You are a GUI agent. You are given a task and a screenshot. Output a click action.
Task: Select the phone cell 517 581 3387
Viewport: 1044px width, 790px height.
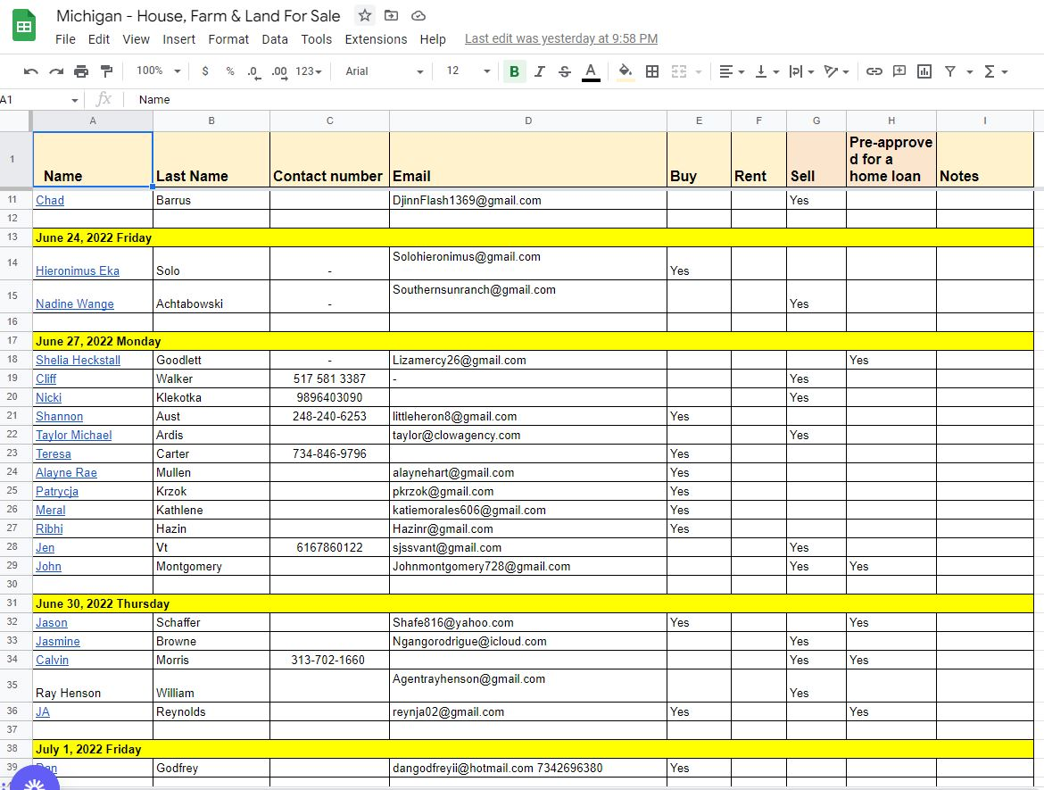point(329,378)
